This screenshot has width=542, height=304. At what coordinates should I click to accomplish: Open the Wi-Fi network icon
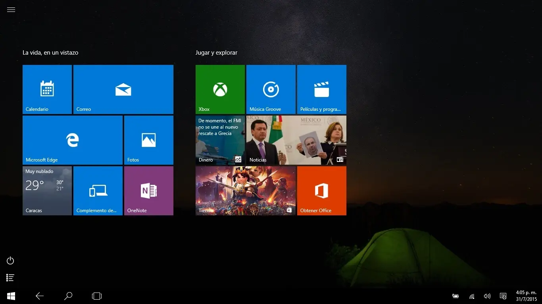click(x=472, y=296)
